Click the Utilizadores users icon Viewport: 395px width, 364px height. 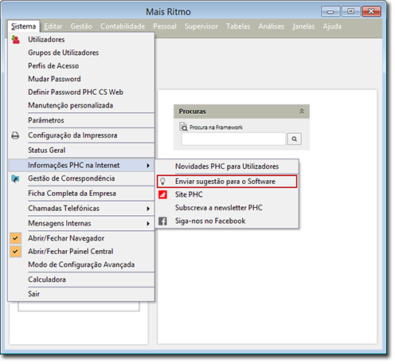tap(16, 40)
